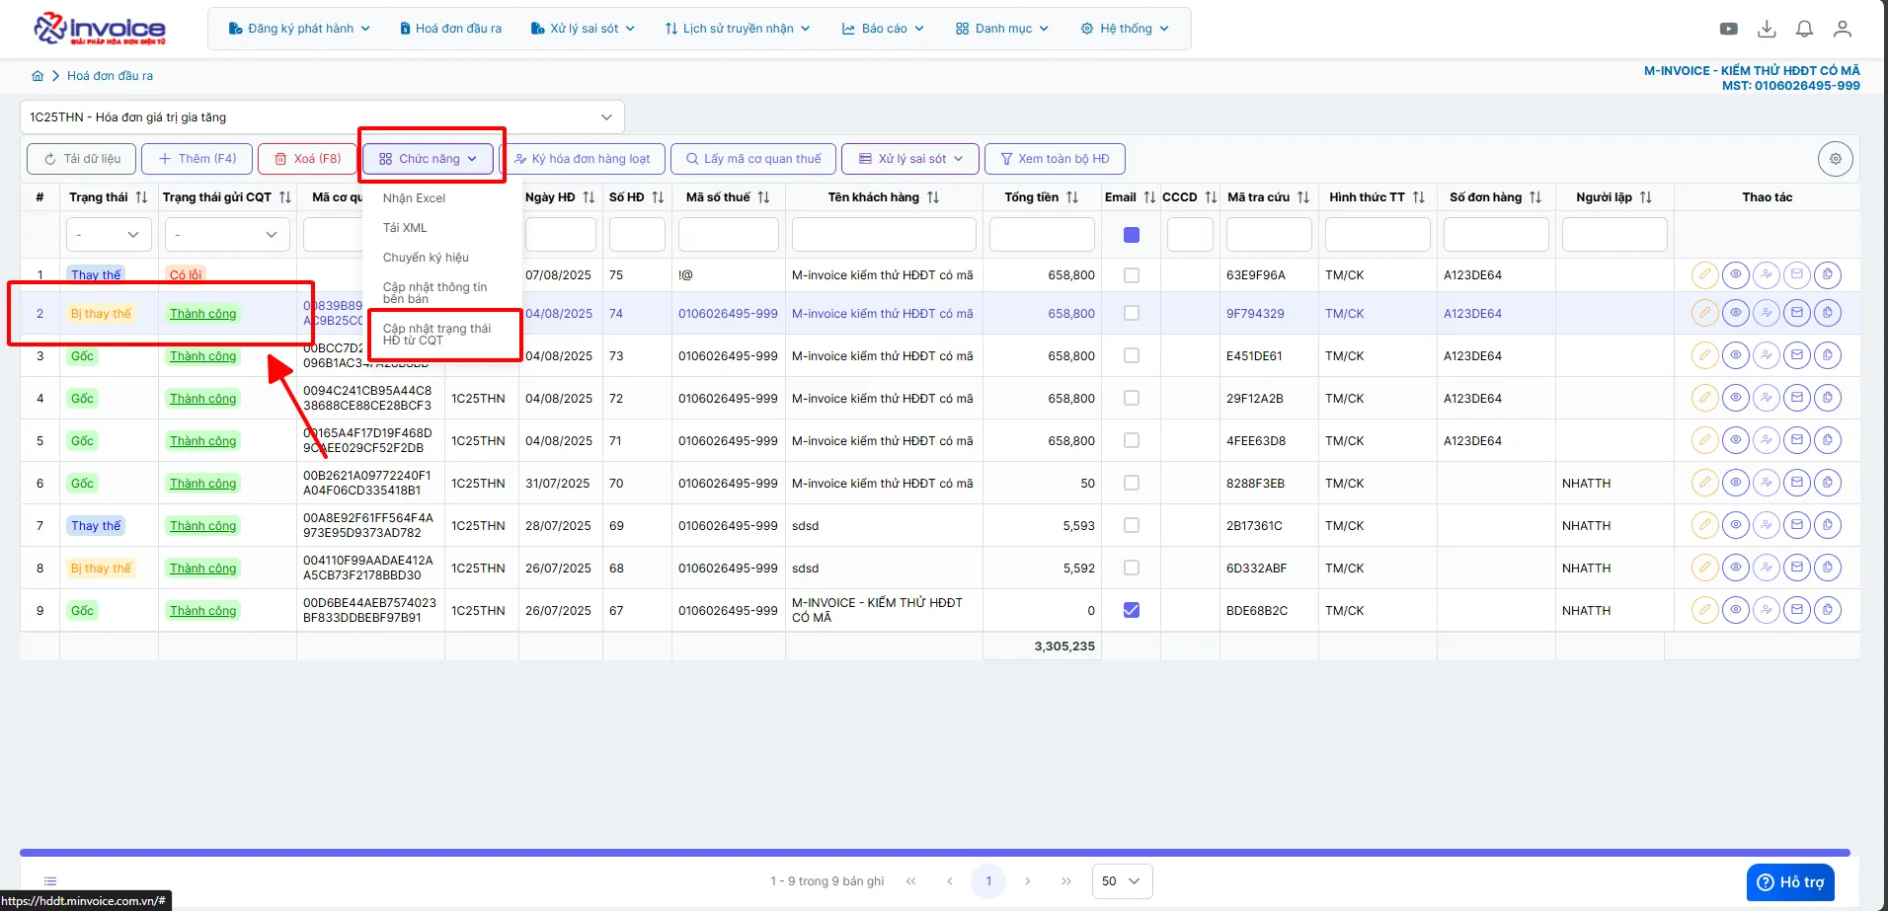Select Chuyển ký hiệu menu entry
The height and width of the screenshot is (911, 1888).
pyautogui.click(x=426, y=258)
